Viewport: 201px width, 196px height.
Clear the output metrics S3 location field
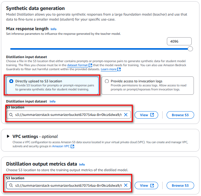pos(126,185)
